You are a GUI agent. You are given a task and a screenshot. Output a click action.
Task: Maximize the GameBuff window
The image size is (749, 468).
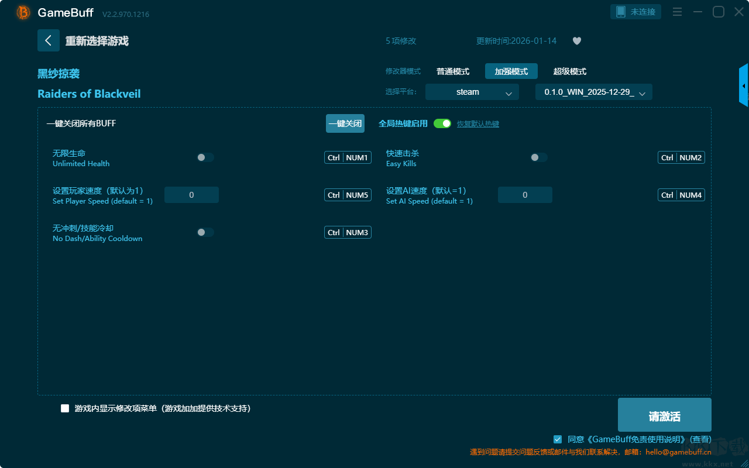pyautogui.click(x=718, y=12)
